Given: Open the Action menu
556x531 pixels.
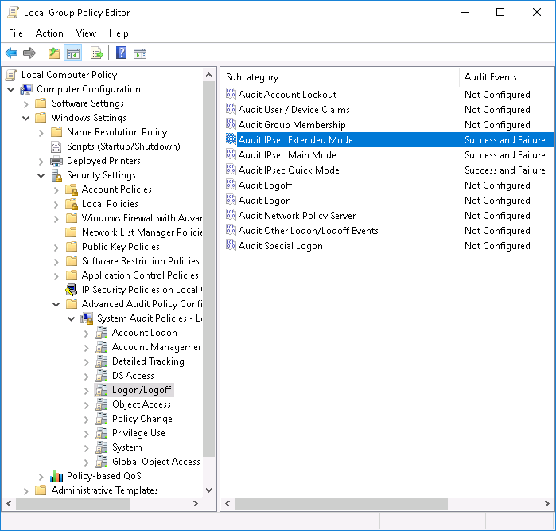Looking at the screenshot, I should (49, 33).
